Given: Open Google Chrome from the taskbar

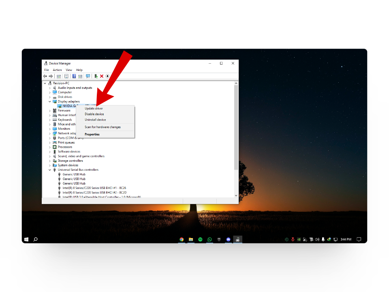Looking at the screenshot, I should pos(182,239).
